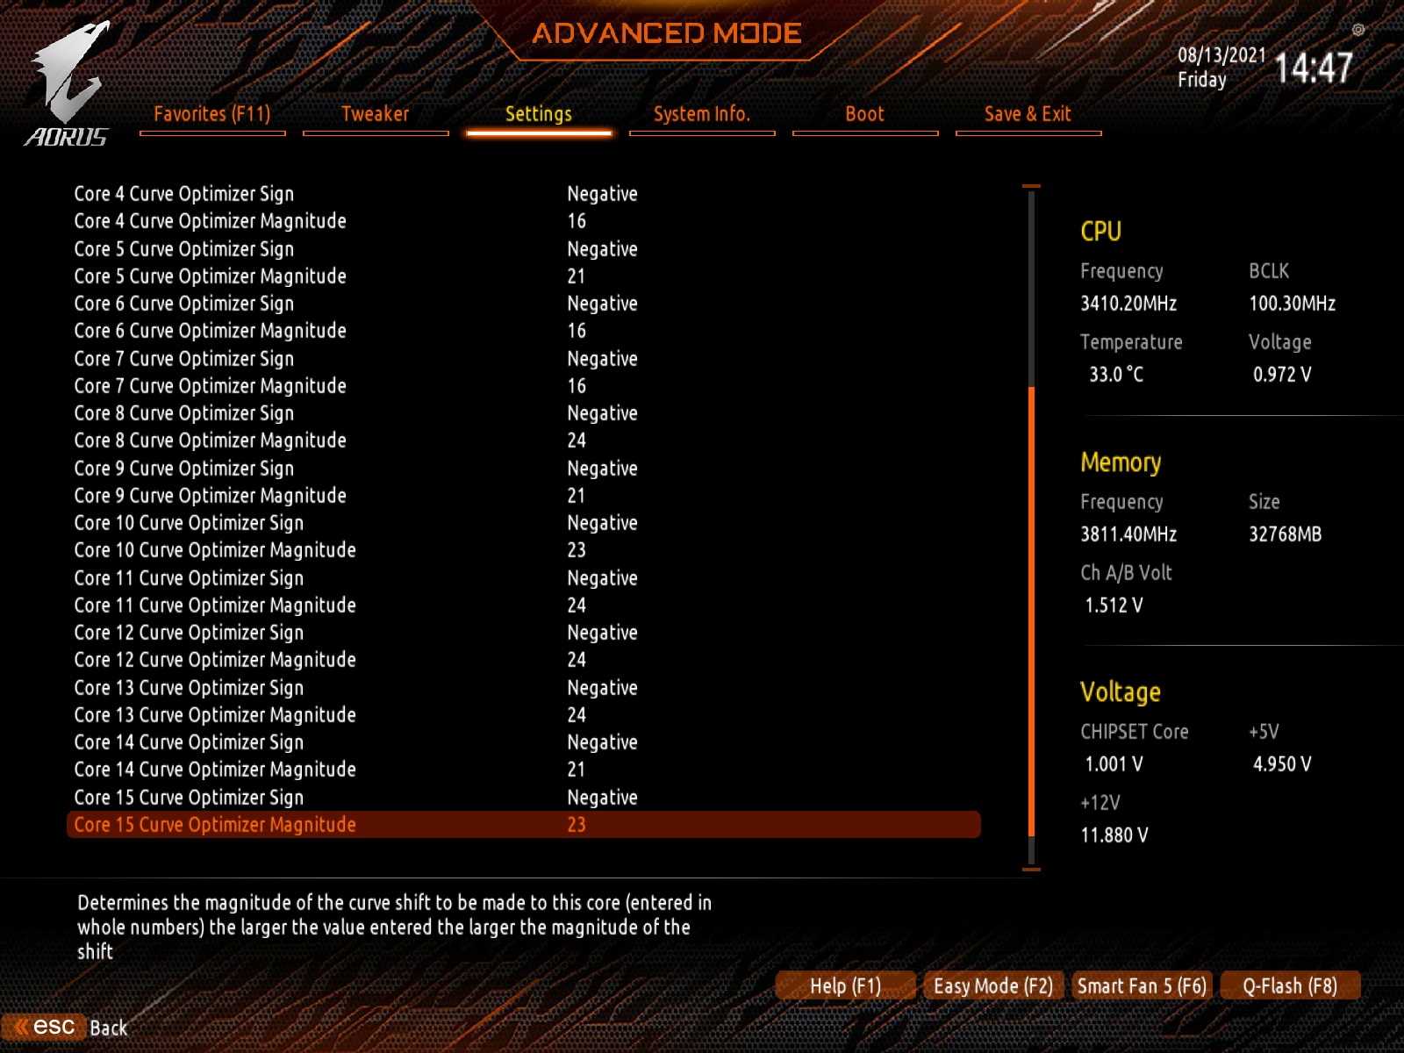Open Negative value for Core 8 sign
The image size is (1404, 1053).
tap(603, 413)
